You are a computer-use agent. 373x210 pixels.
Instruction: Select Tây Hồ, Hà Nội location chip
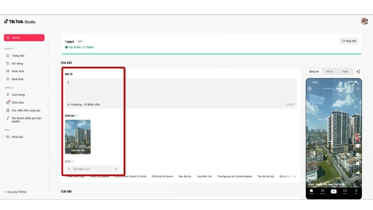coord(266,176)
